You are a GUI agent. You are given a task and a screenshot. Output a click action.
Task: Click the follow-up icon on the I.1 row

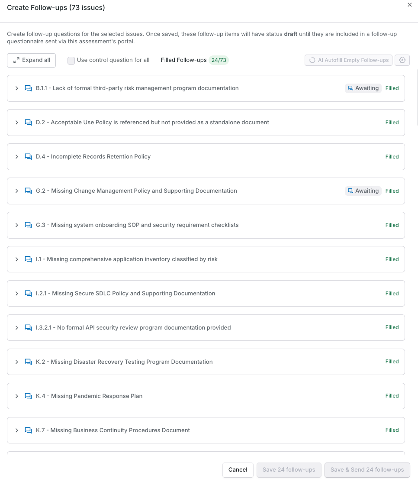coord(28,259)
